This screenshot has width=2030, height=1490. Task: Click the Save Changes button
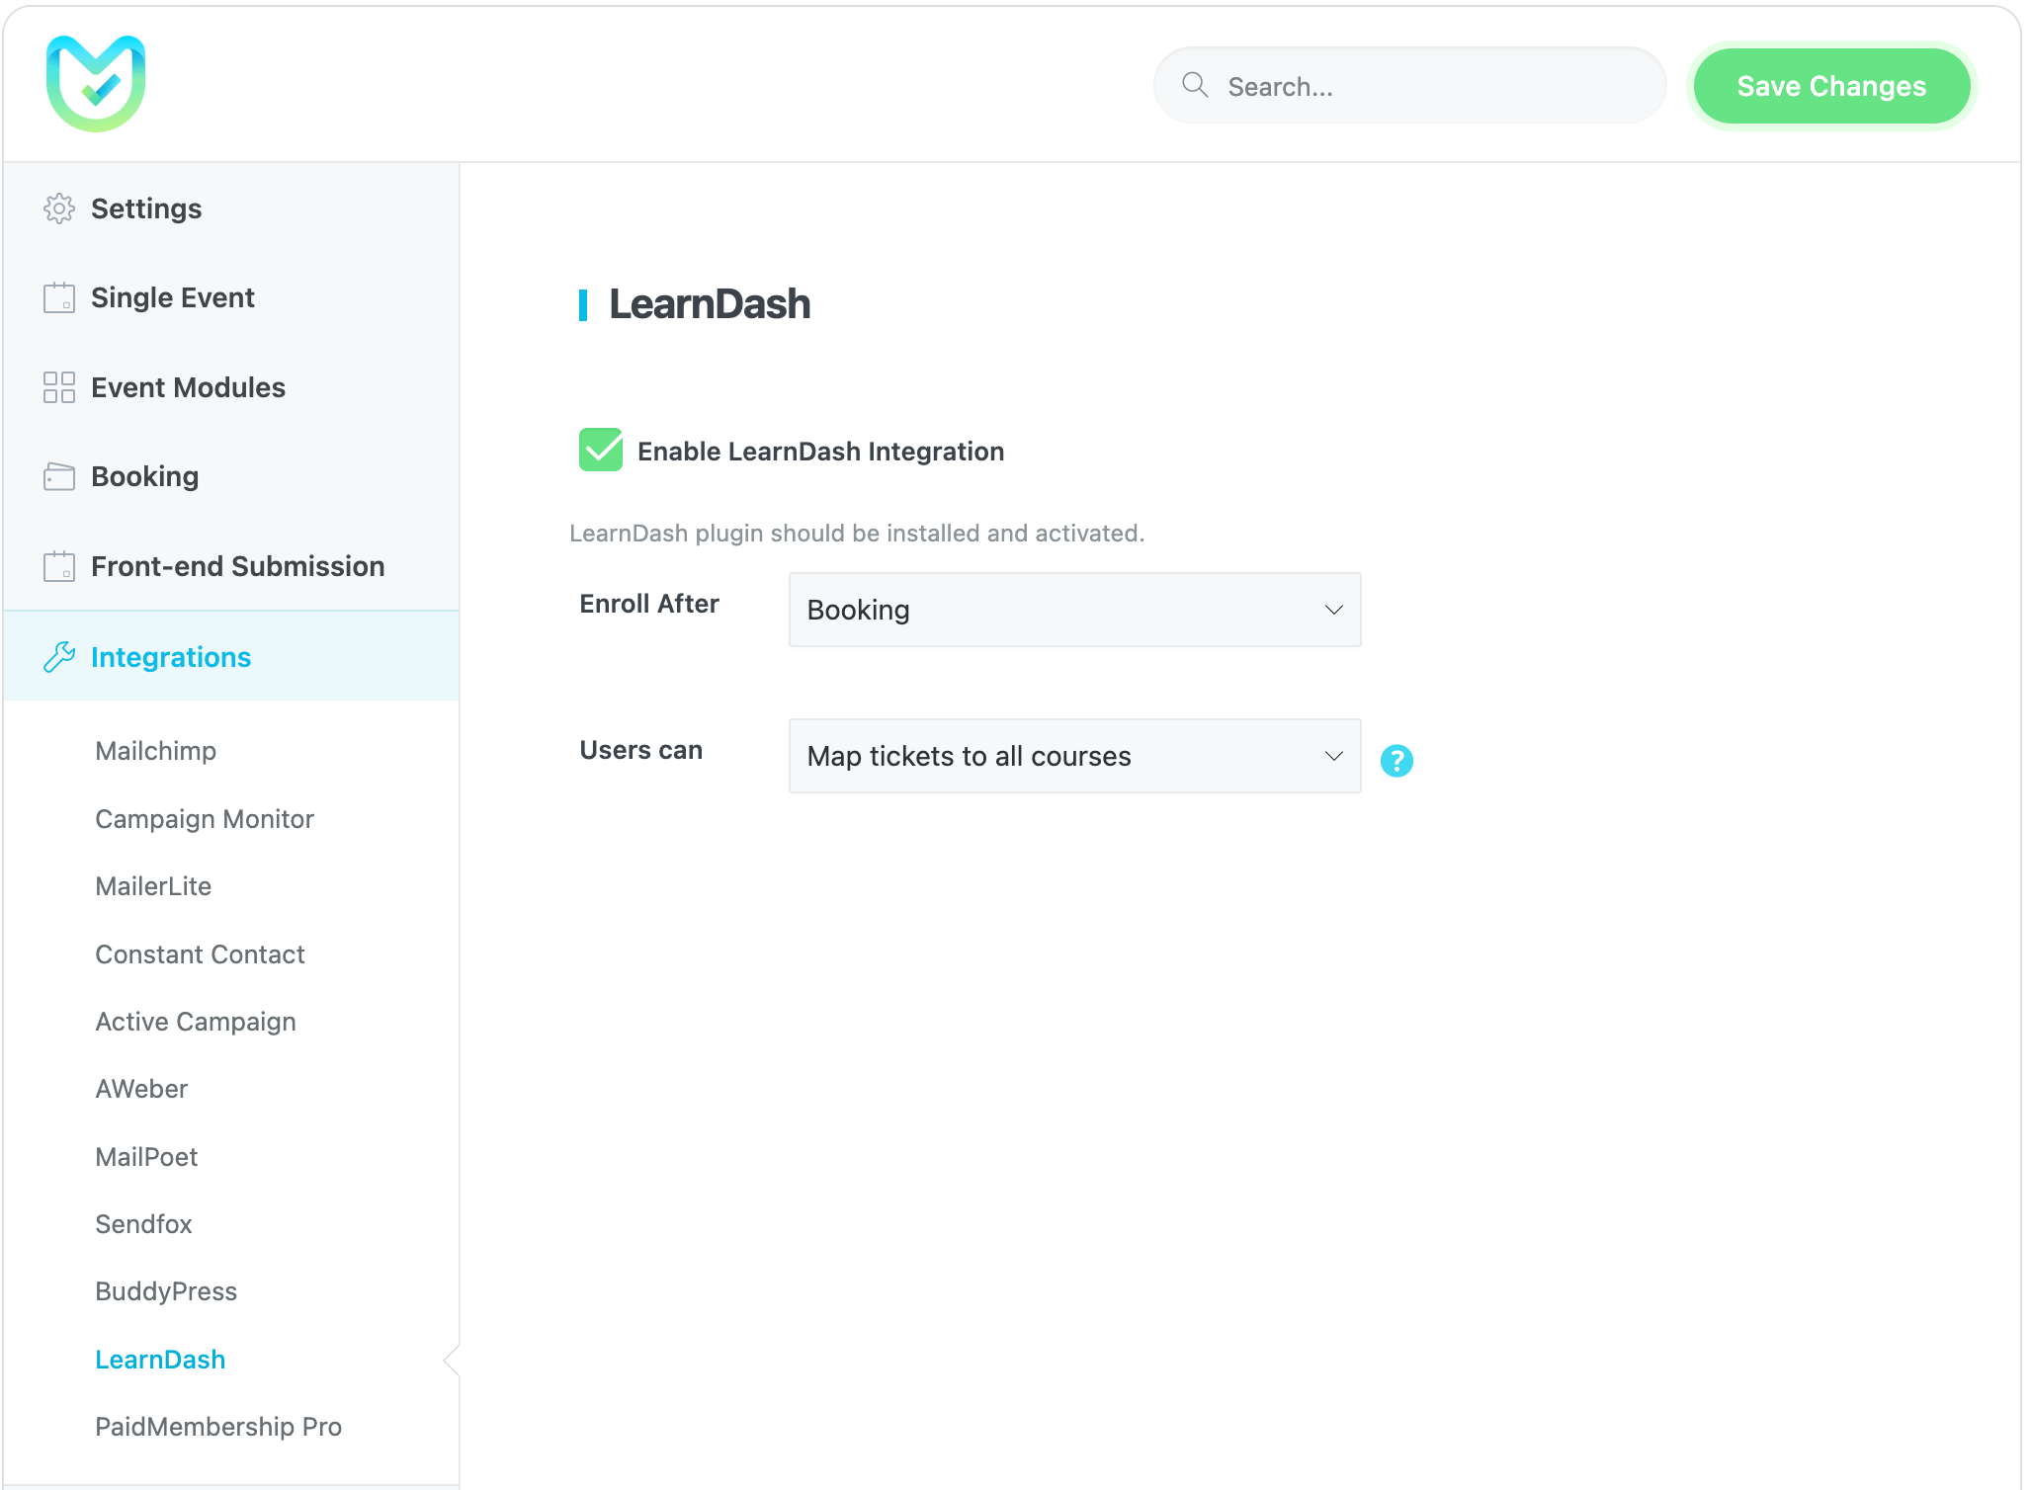coord(1830,86)
